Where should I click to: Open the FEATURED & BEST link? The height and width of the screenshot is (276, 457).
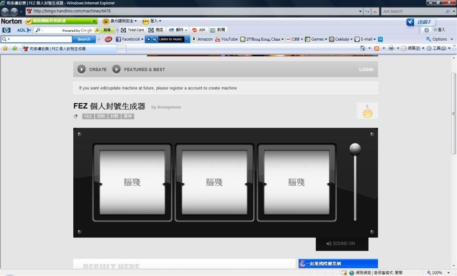coord(144,69)
